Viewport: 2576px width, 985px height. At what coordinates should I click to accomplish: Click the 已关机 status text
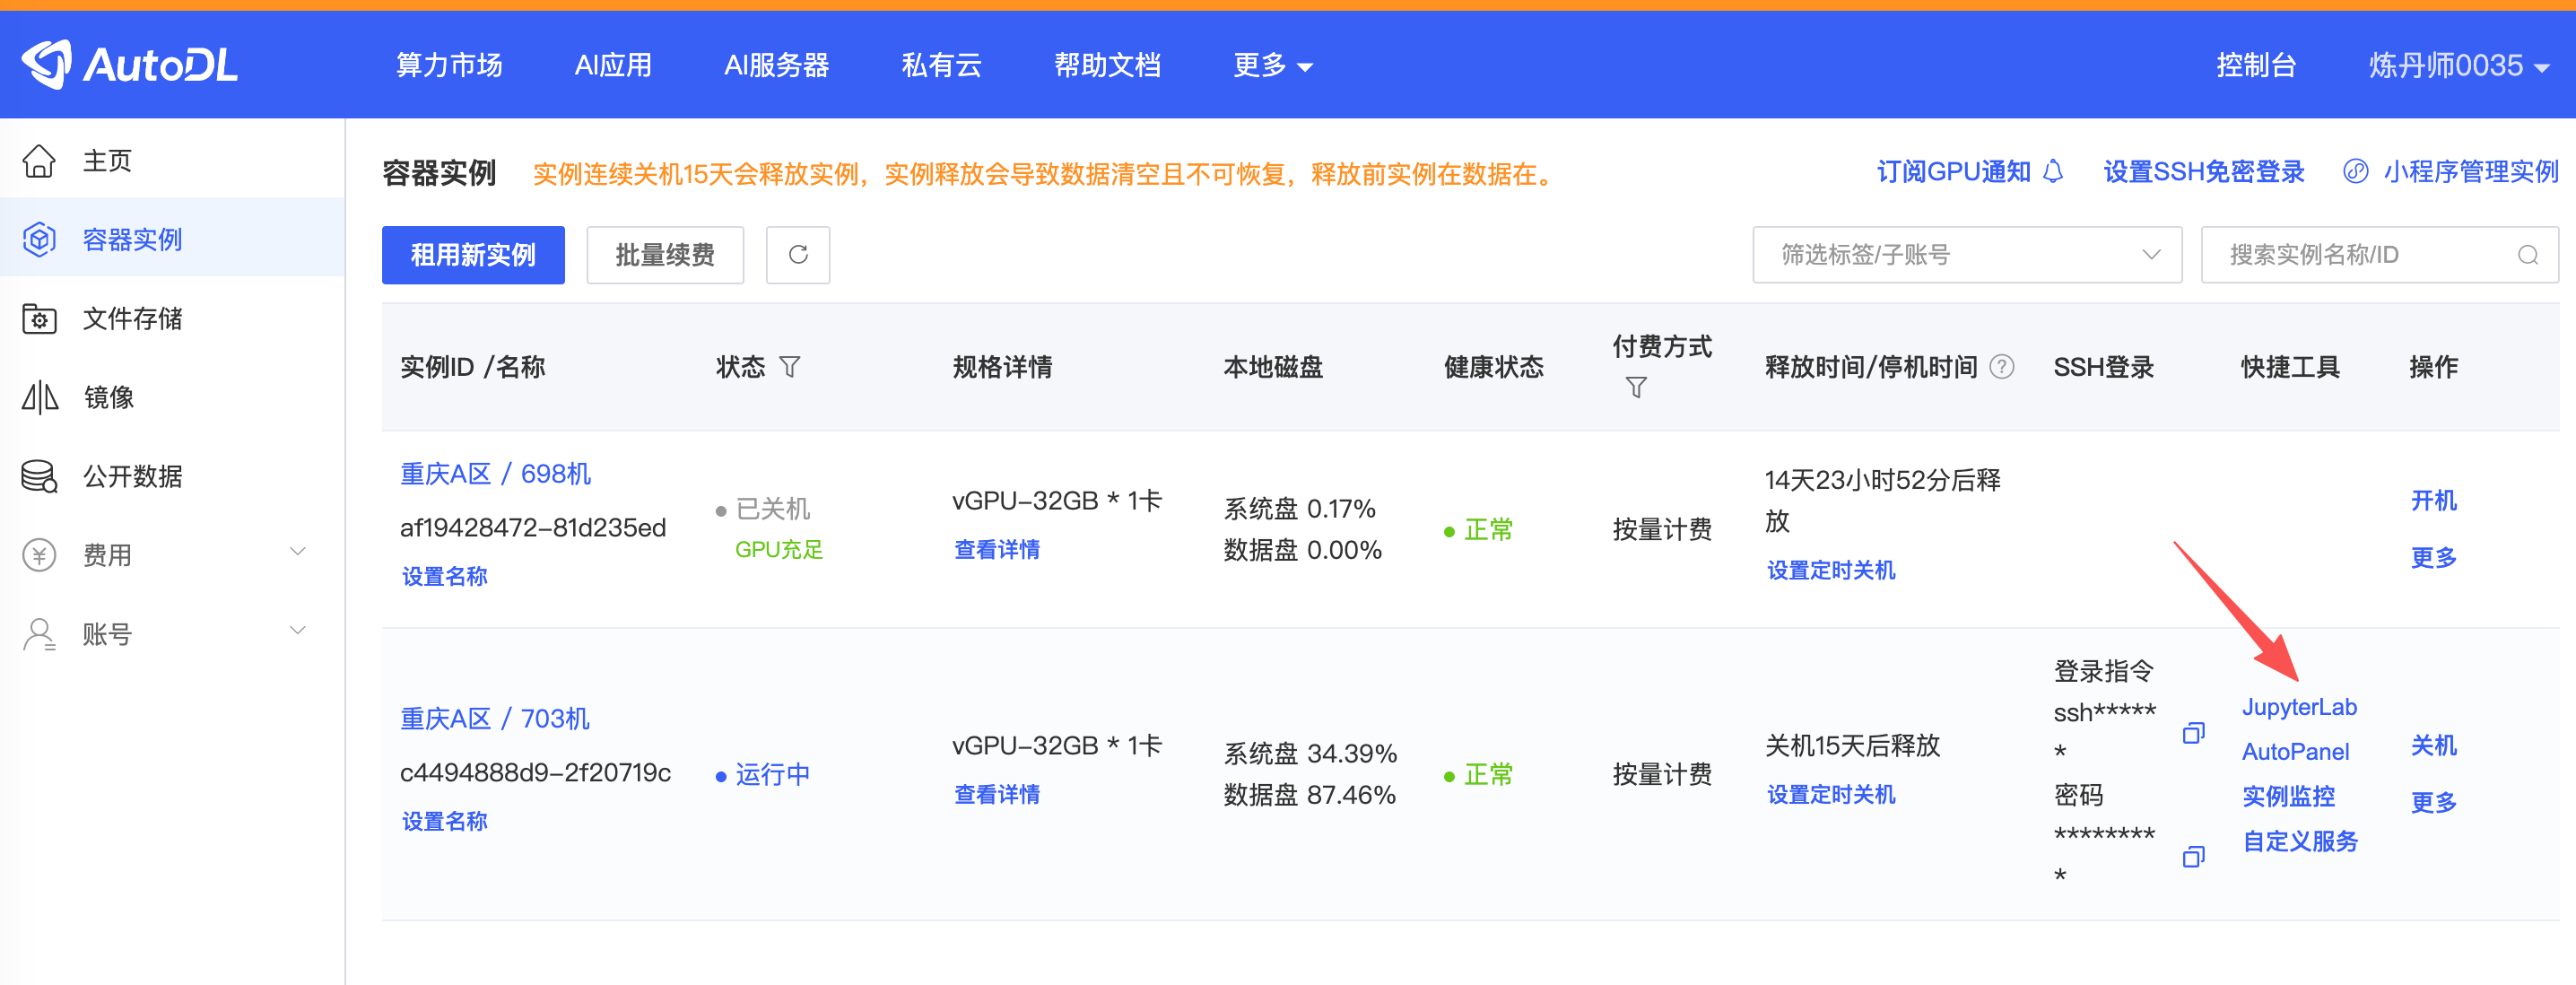tap(772, 509)
